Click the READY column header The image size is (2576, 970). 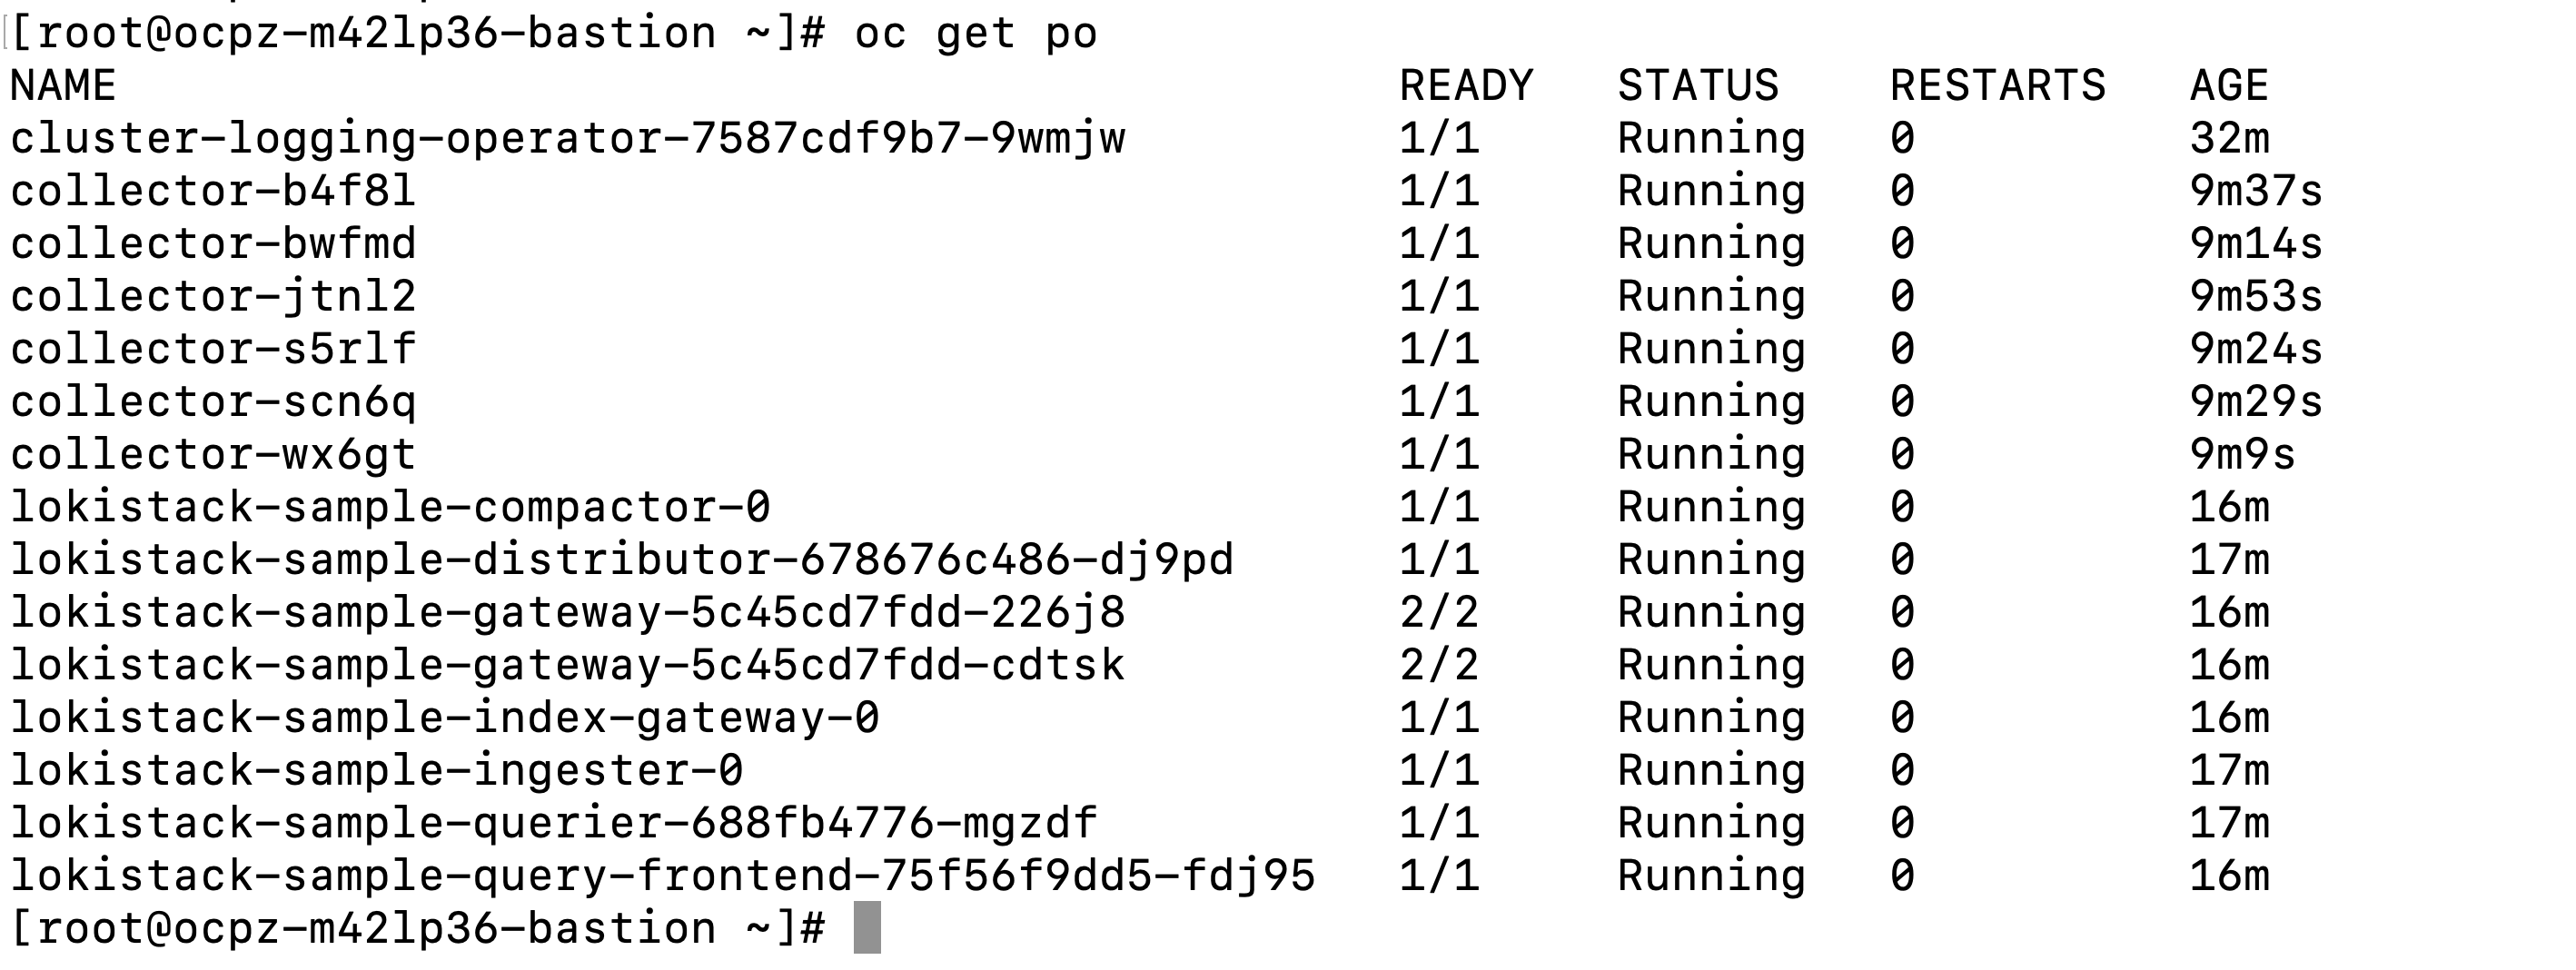pos(1465,86)
